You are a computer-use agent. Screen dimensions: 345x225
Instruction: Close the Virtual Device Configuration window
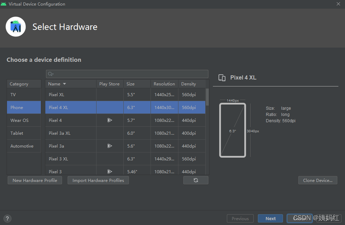point(338,4)
